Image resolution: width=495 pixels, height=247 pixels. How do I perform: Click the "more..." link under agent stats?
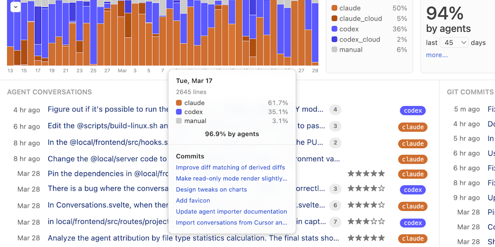(x=437, y=55)
